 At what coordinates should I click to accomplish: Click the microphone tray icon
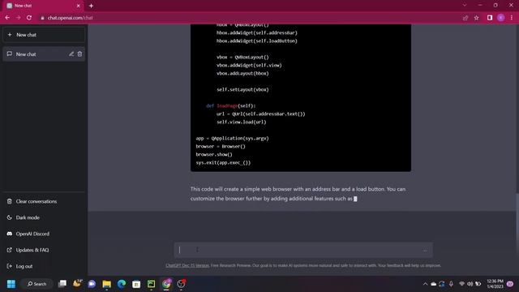(x=451, y=284)
